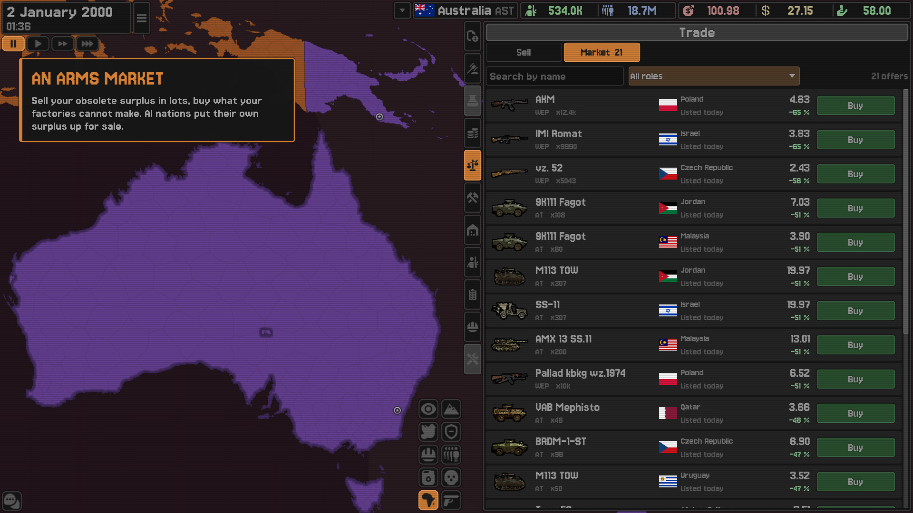Select the unit marker in central Australia
Screen dimensions: 913x513
pyautogui.click(x=266, y=332)
